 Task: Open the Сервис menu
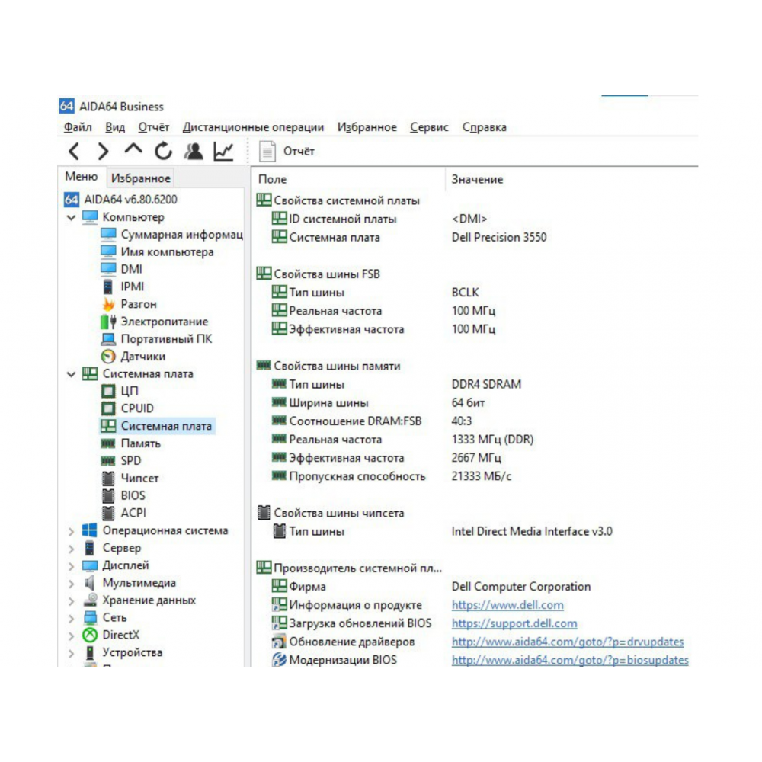429,127
